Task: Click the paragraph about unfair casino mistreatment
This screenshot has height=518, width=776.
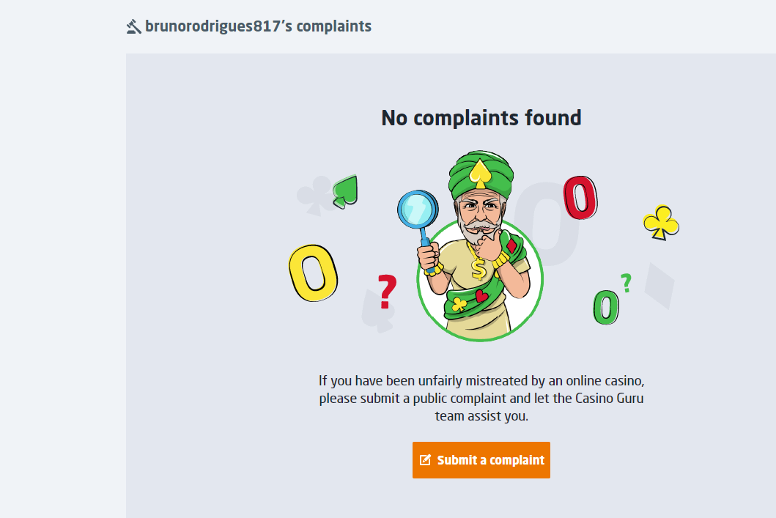Action: (481, 399)
